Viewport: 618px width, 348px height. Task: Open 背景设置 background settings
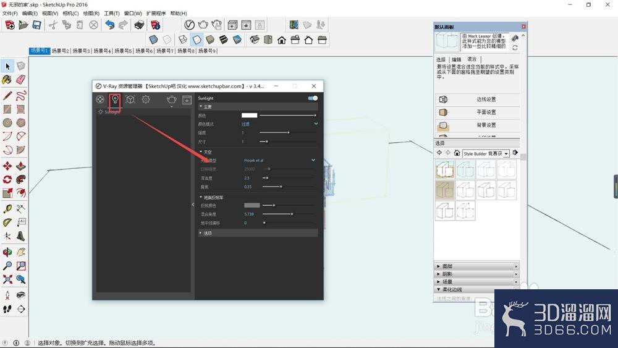tap(478, 125)
